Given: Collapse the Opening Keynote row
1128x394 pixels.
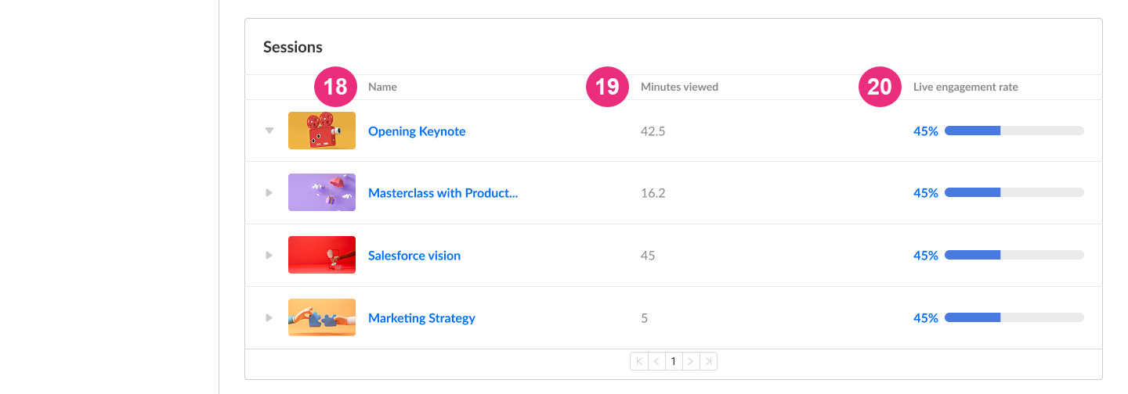Looking at the screenshot, I should coord(269,131).
